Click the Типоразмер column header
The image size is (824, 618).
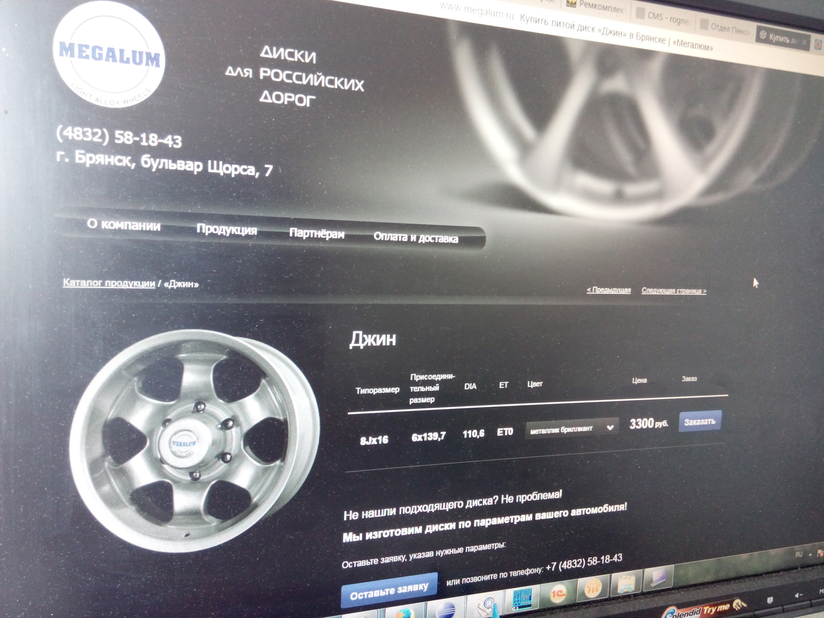coord(377,390)
